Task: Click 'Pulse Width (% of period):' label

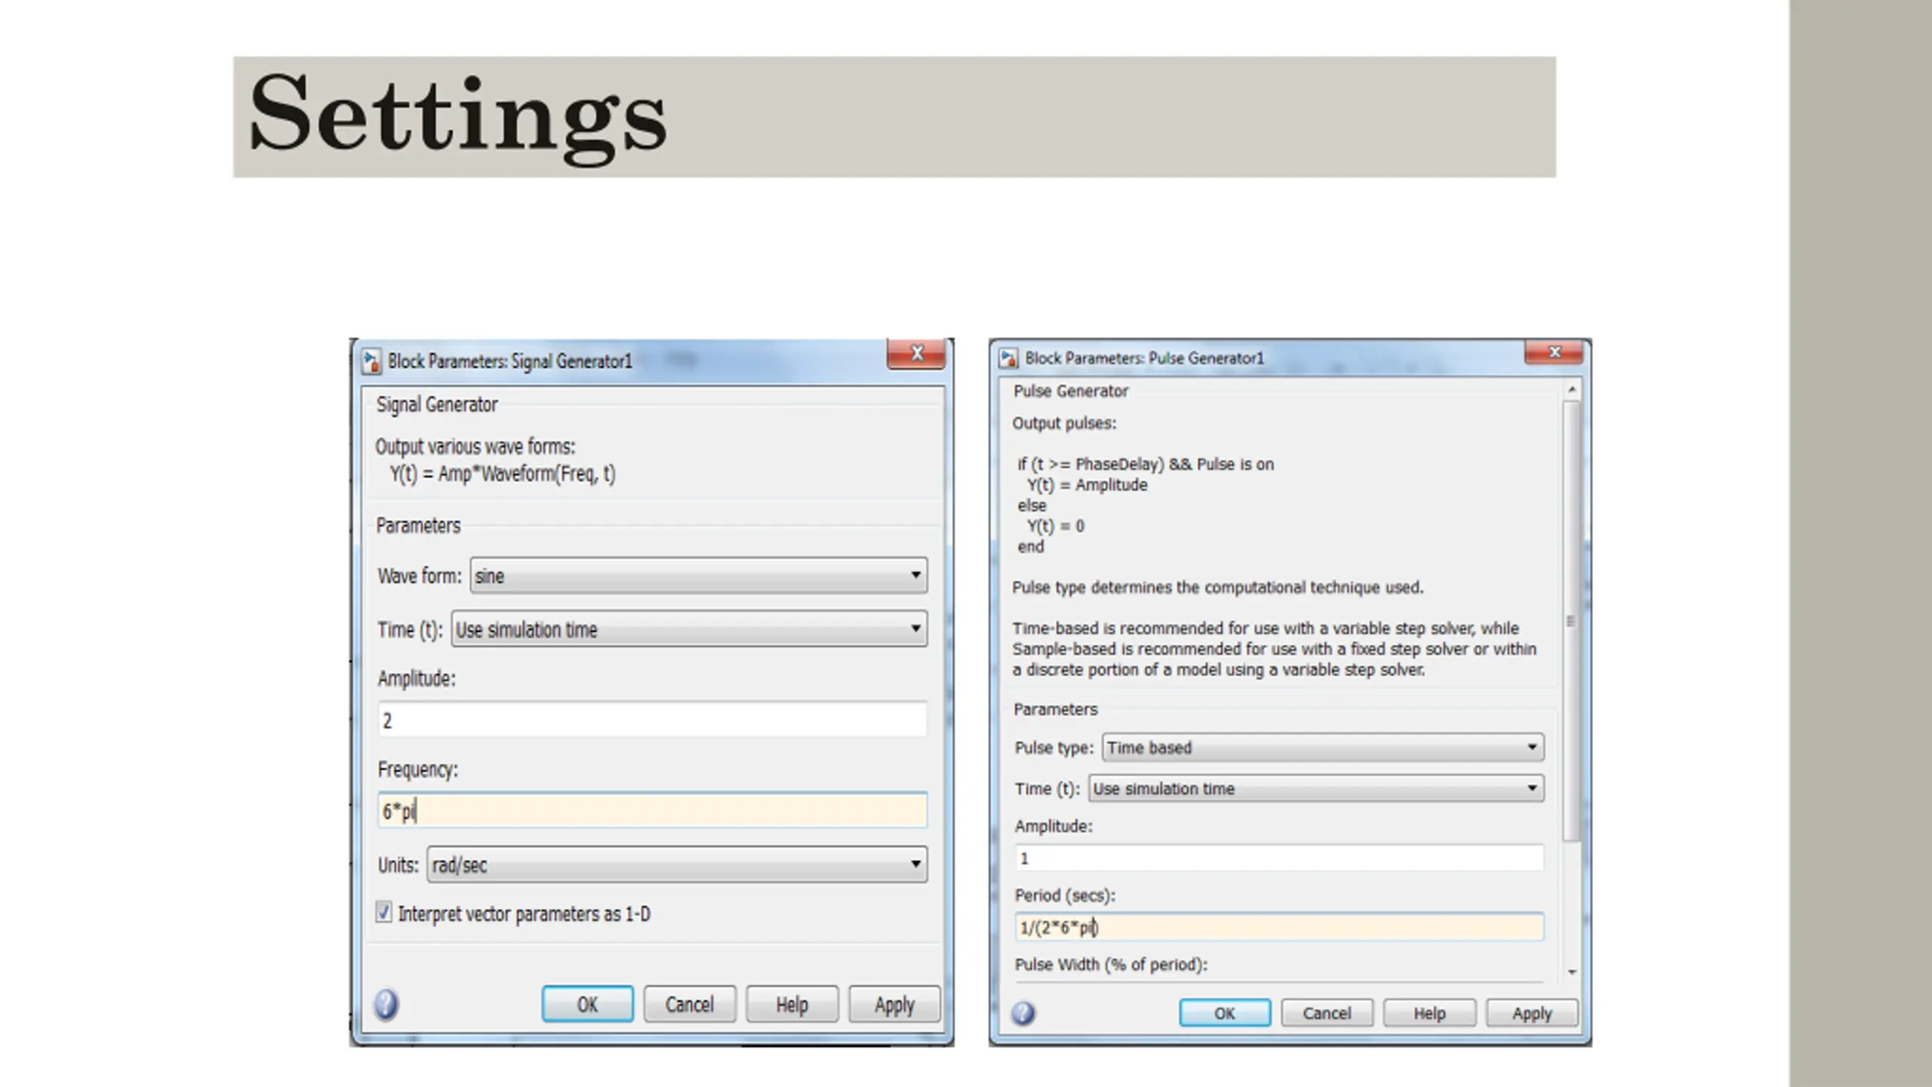Action: click(1111, 965)
